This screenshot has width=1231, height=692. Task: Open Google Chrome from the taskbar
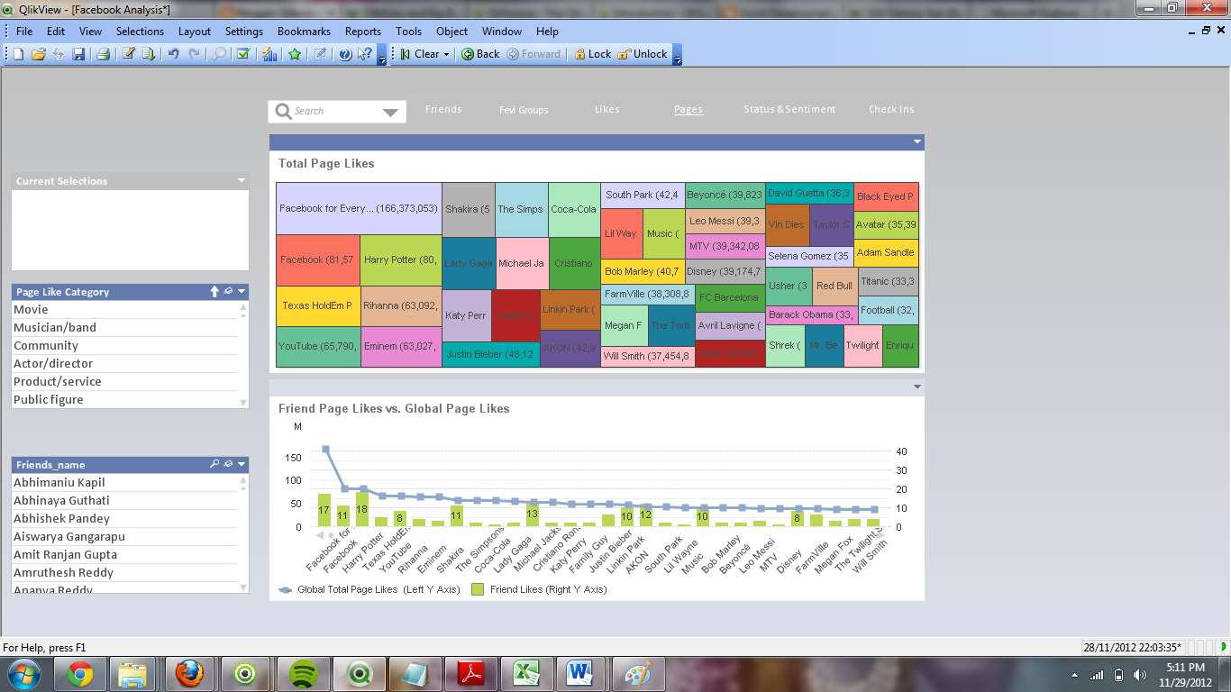(x=80, y=674)
